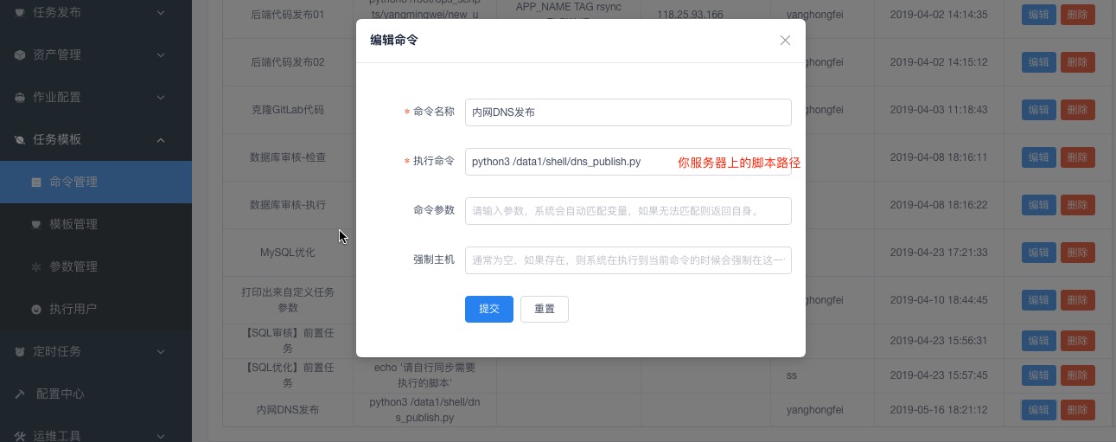This screenshot has height=442, width=1116.
Task: Click the 配置中心 hammer icon
Action: pyautogui.click(x=20, y=394)
